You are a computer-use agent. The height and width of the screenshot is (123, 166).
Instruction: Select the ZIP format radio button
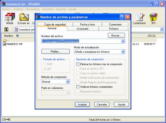click(x=45, y=69)
